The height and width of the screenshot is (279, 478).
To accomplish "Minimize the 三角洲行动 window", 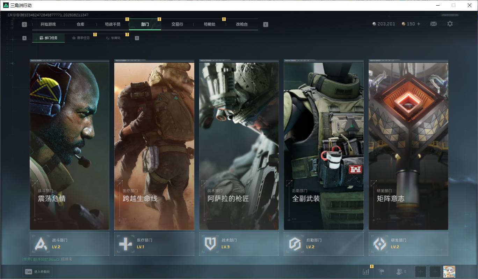I will 437,5.
